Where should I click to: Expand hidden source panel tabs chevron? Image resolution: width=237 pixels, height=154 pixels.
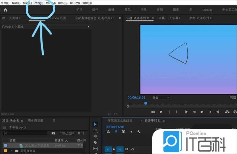click(120, 18)
